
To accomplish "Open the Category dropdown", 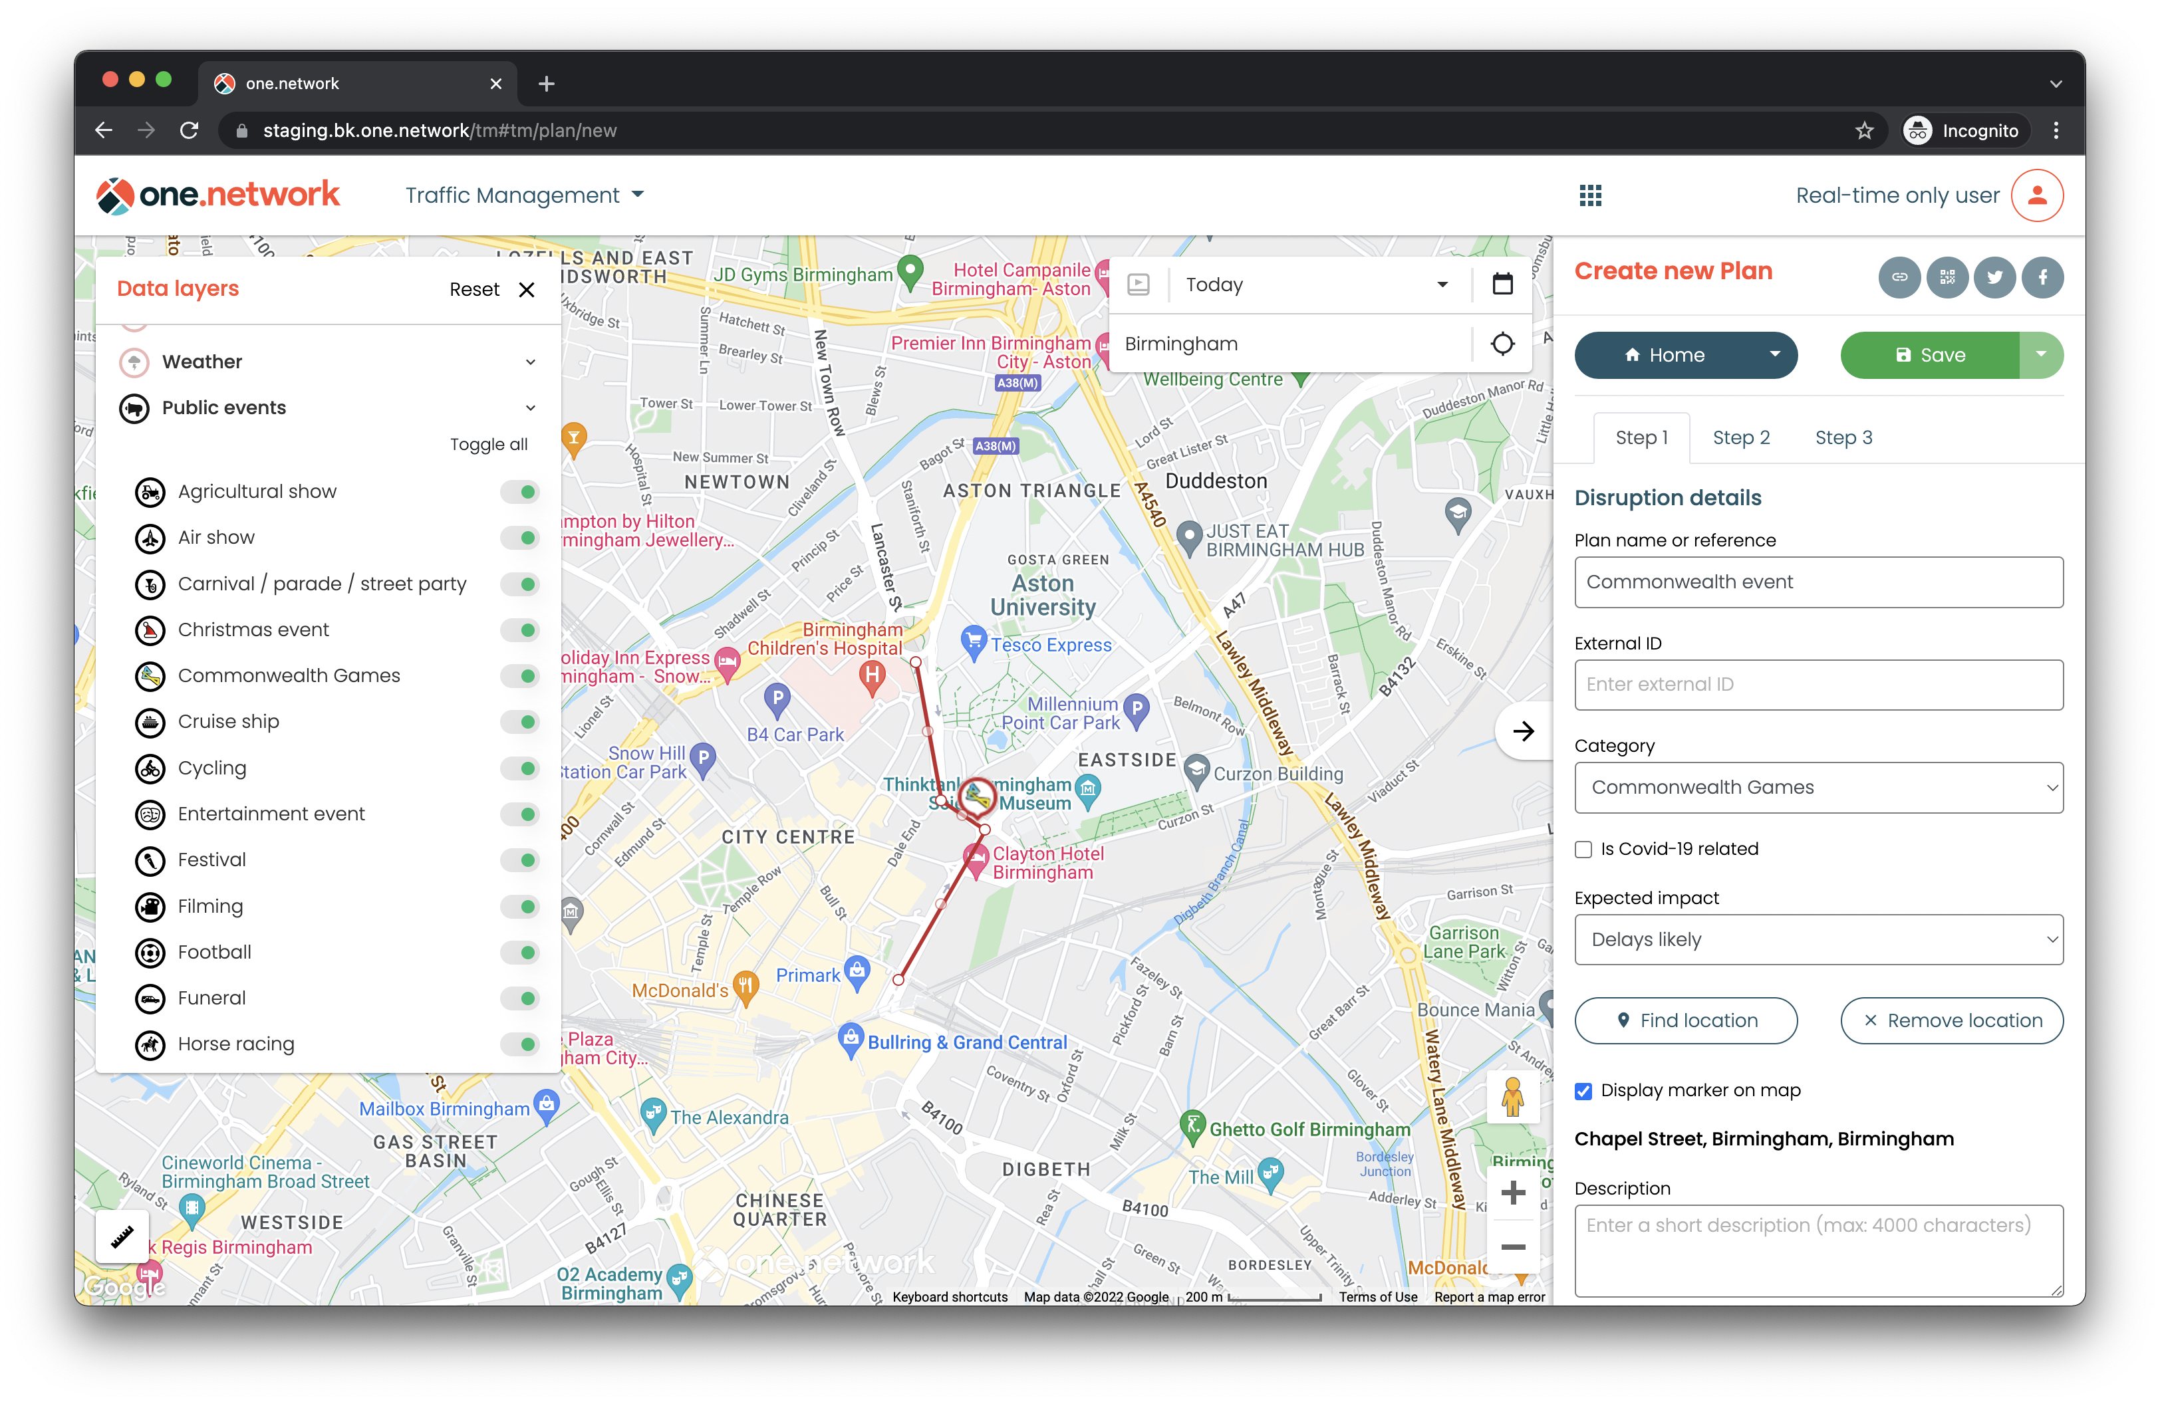I will pos(1818,787).
